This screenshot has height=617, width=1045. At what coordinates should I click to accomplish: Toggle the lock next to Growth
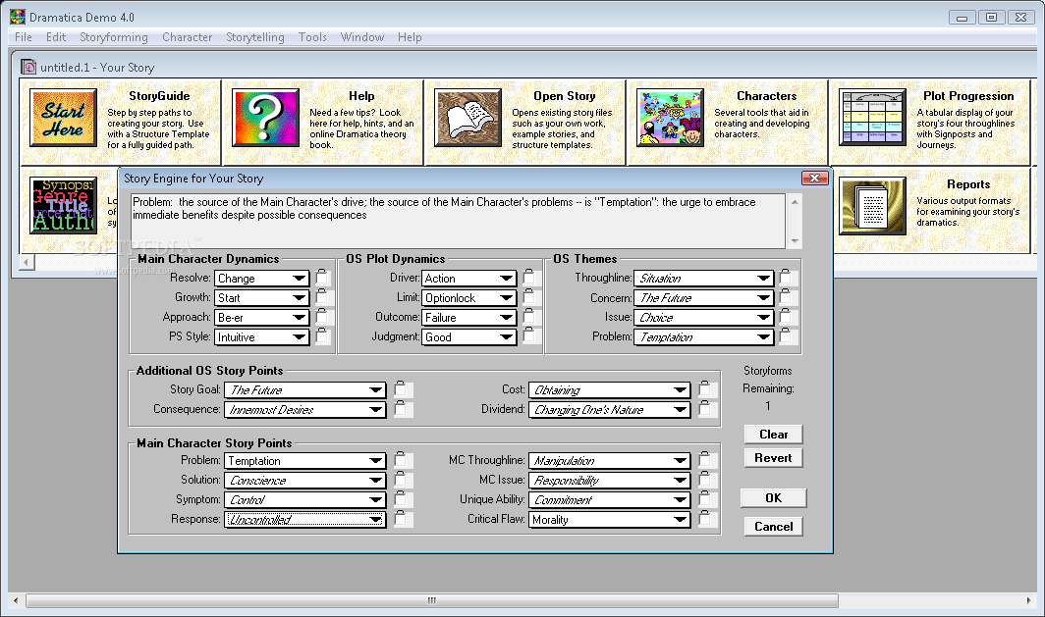(322, 296)
